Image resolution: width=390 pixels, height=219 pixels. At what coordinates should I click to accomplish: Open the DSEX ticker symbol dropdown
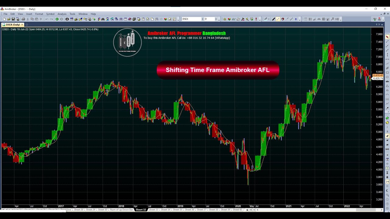[202, 19]
